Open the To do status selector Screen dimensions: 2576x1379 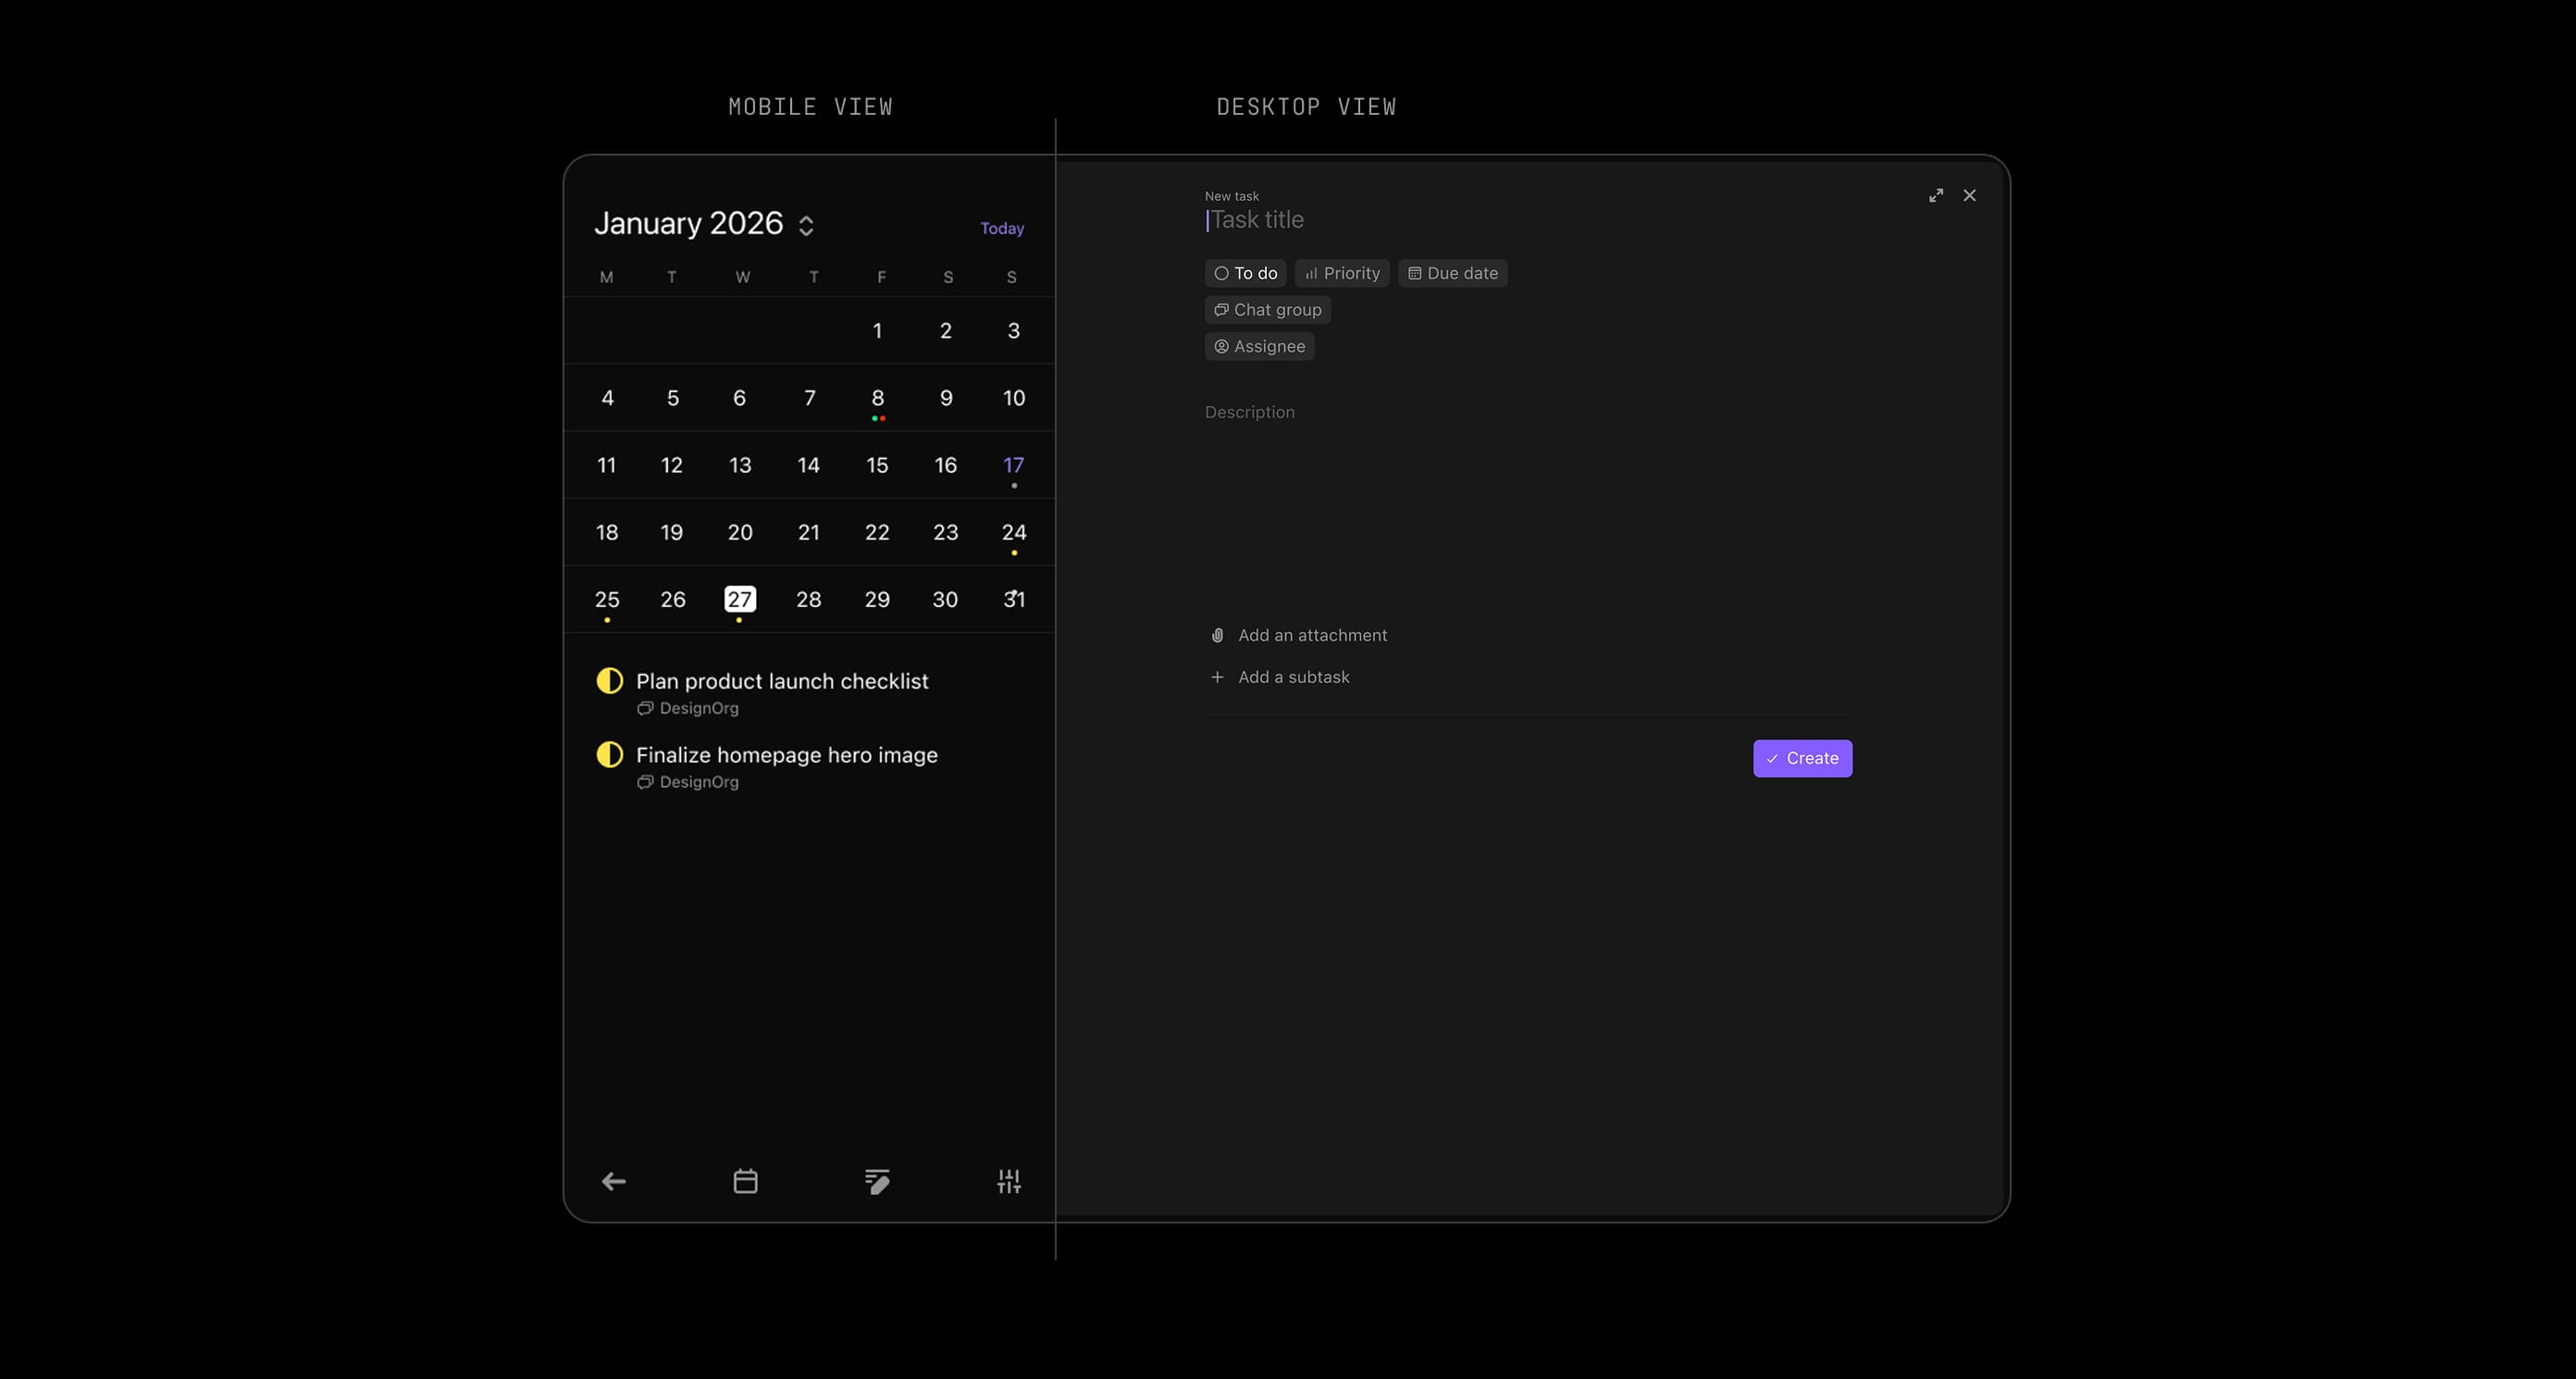[1245, 273]
